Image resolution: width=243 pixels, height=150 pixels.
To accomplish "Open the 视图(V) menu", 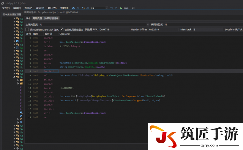I will click(x=28, y=8).
